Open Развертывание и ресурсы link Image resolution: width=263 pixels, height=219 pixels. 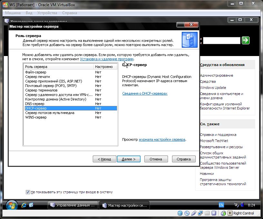tap(221, 147)
